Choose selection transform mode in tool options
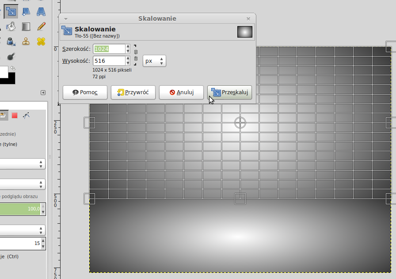This screenshot has width=396, height=279. point(15,115)
